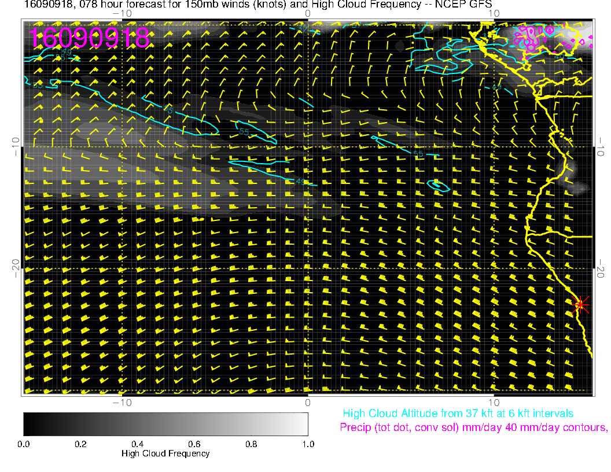
Task: Click the magenta 16090918 timestamp overlay
Action: 90,38
